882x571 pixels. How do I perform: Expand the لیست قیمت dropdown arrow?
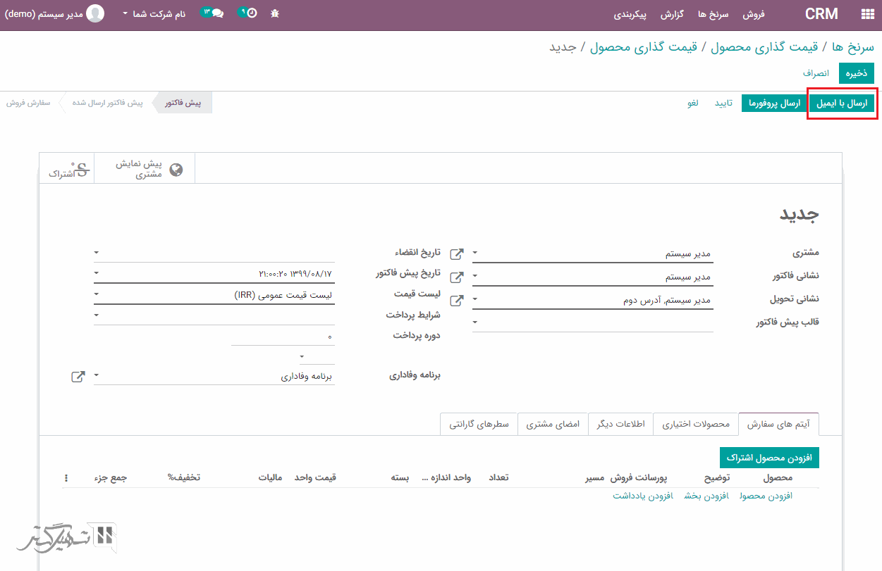(x=97, y=296)
